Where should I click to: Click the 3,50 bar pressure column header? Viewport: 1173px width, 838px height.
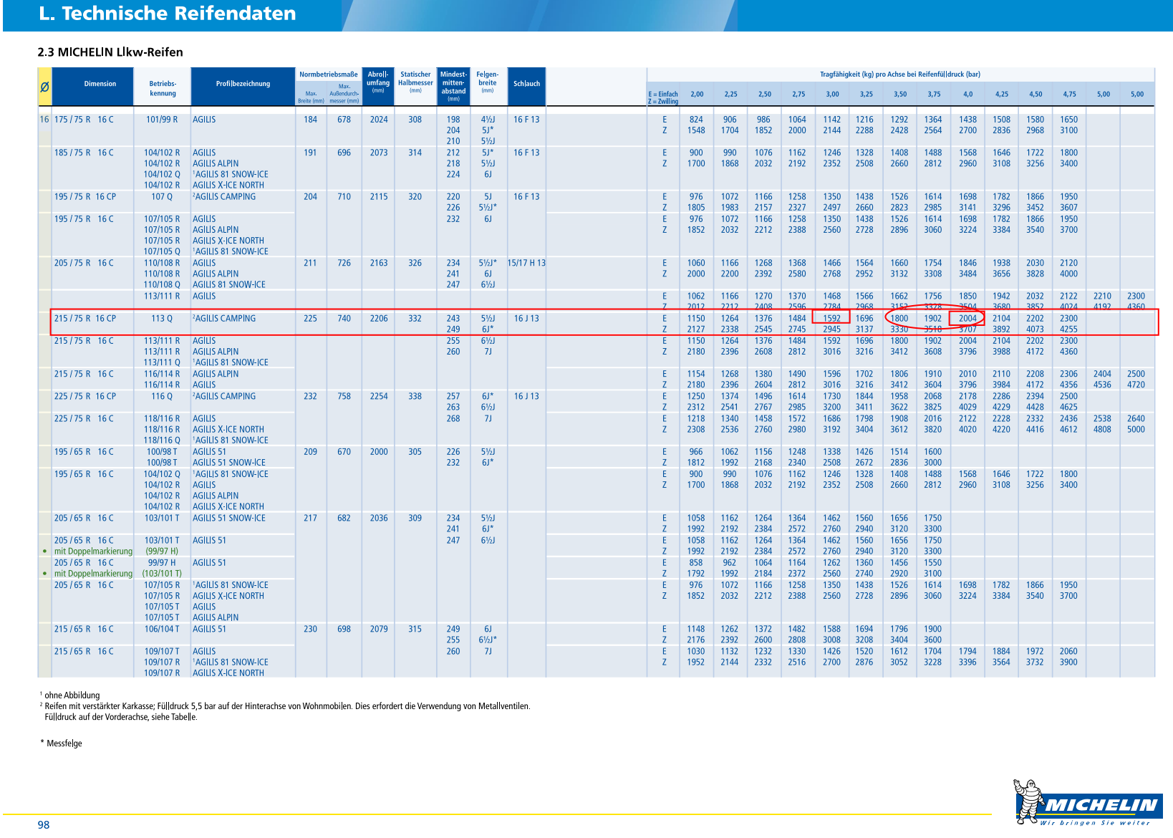pos(900,95)
